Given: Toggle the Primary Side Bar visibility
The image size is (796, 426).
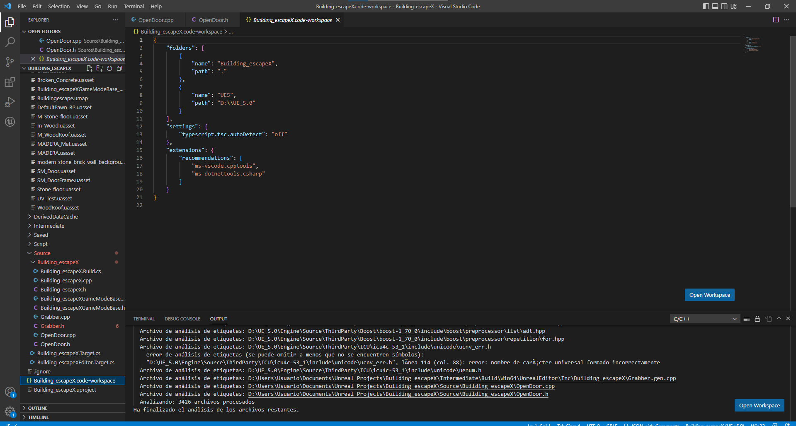Looking at the screenshot, I should (x=705, y=6).
